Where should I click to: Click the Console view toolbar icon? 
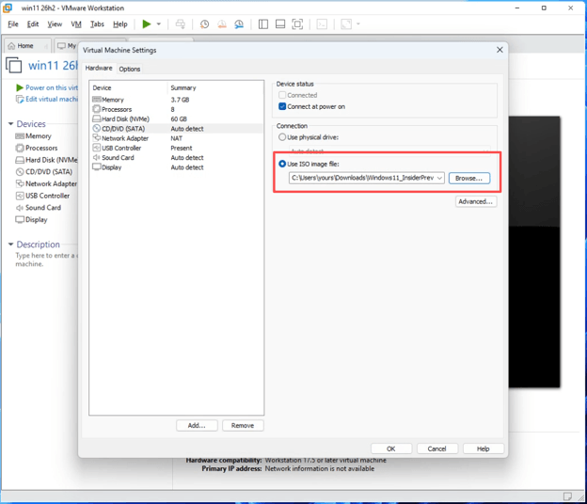[x=322, y=24]
